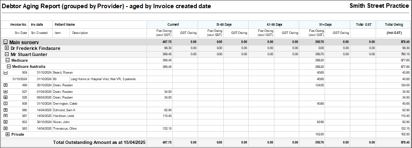The height and width of the screenshot is (148, 412).
Task: Collapse the Medicare group
Action: [7, 61]
